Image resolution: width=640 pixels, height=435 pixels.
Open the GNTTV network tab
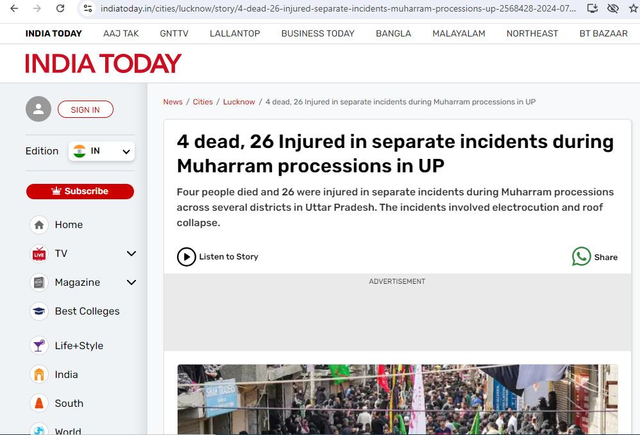click(x=174, y=33)
